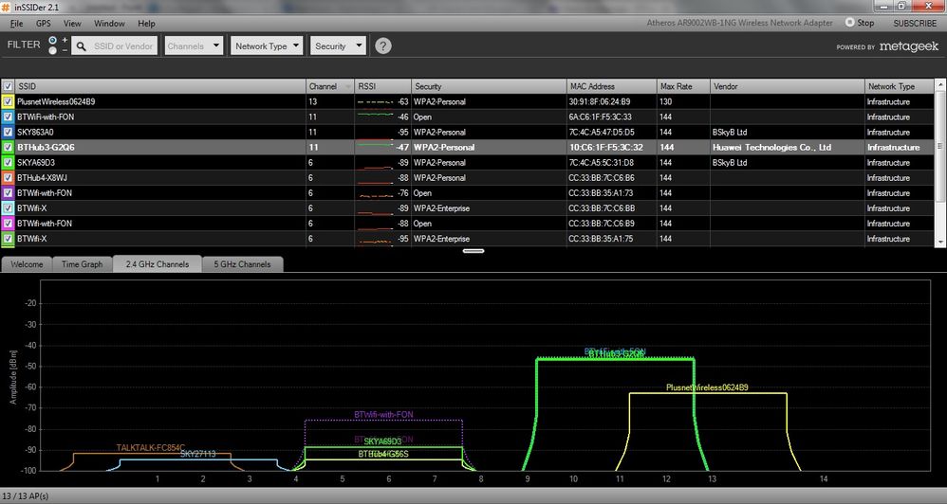947x504 pixels.
Task: Click the SUBSCRIBE link
Action: point(915,23)
